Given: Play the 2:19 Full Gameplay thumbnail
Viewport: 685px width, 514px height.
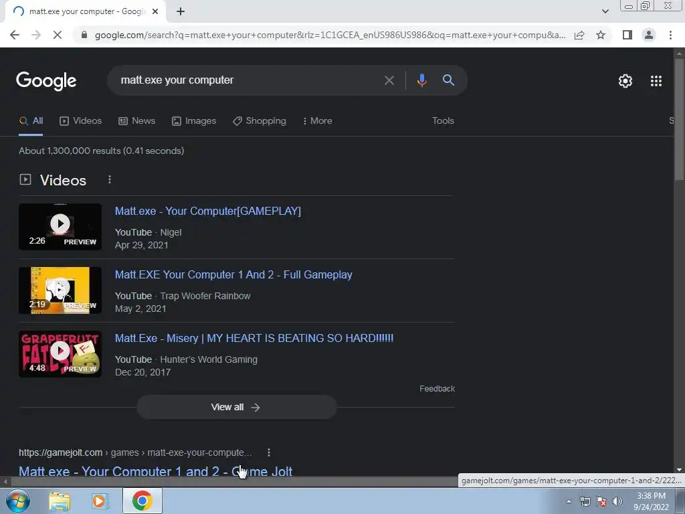Looking at the screenshot, I should tap(60, 290).
